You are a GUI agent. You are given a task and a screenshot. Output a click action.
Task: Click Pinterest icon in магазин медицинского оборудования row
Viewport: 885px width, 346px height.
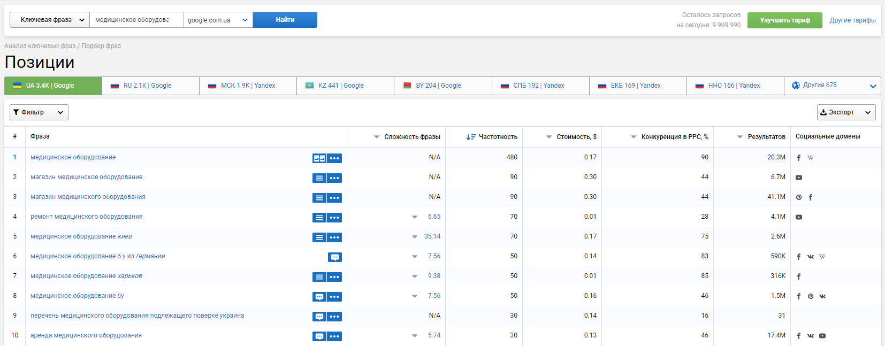[x=799, y=197]
